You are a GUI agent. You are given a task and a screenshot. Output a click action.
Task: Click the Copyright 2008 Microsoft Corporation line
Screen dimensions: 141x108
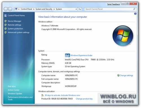click(x=67, y=29)
